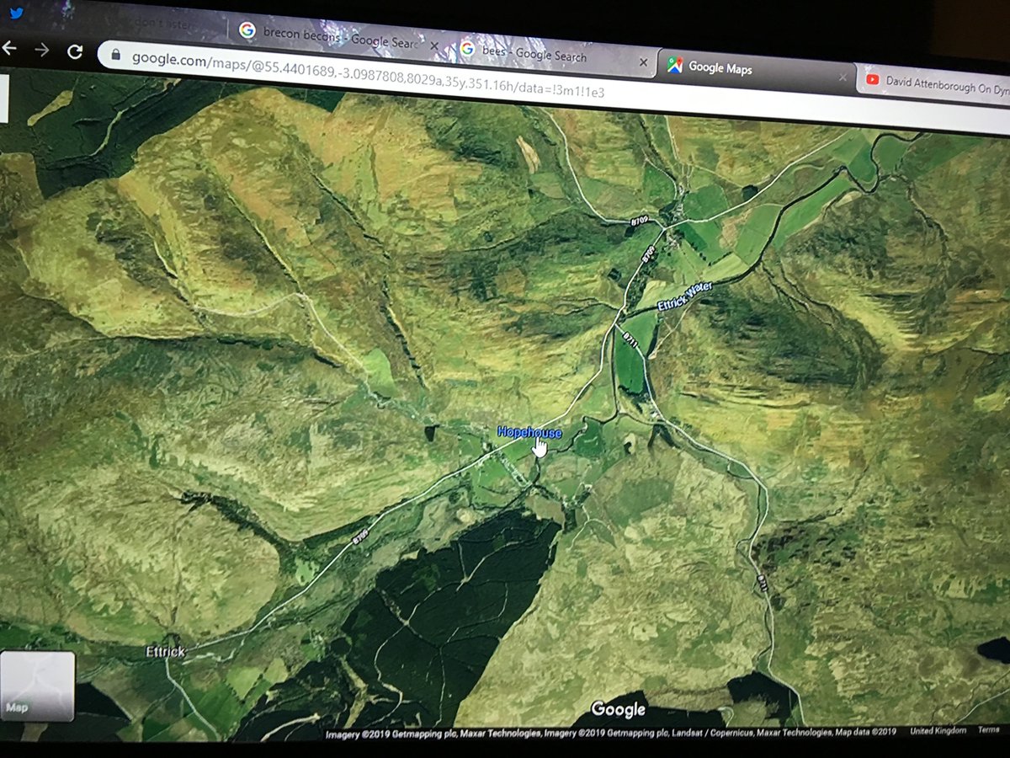Click the Ettrick village label
The width and height of the screenshot is (1010, 758).
164,652
